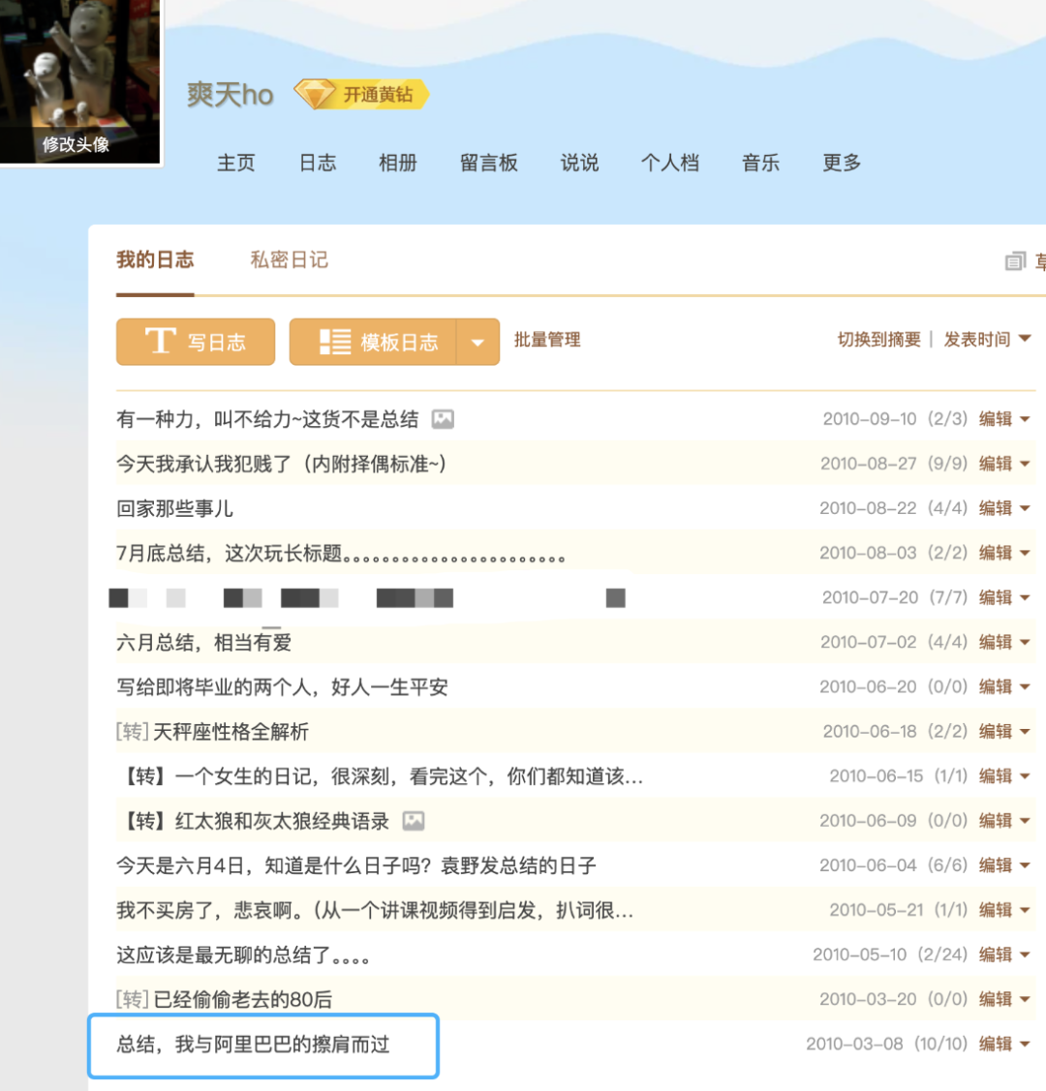Open the post 有一种力，叫不给力~这货不是总结

tap(267, 419)
